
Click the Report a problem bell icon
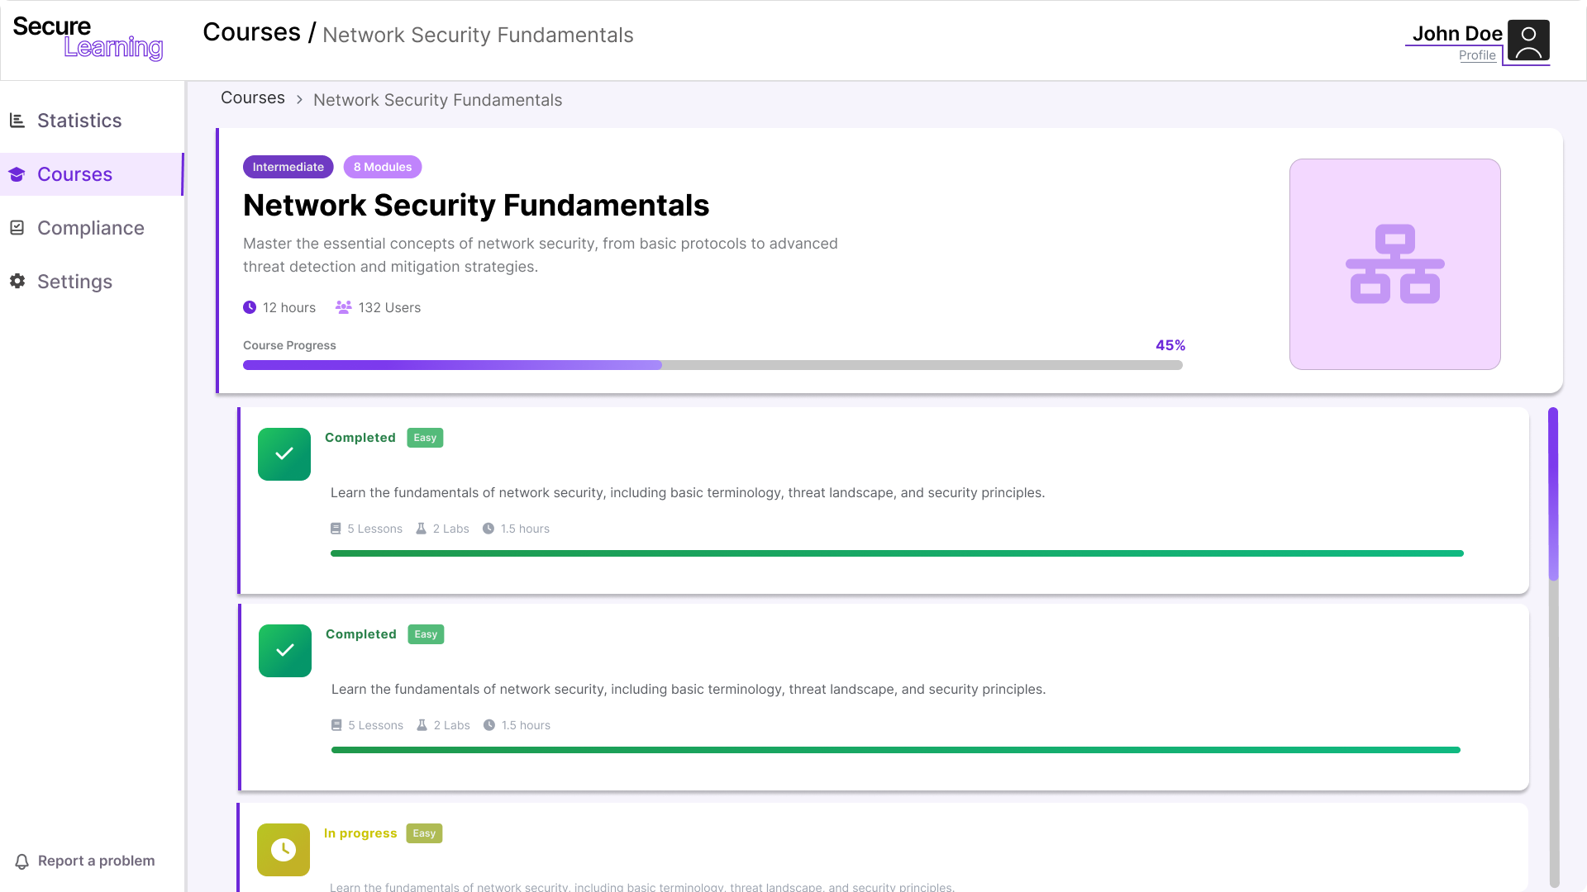coord(22,861)
